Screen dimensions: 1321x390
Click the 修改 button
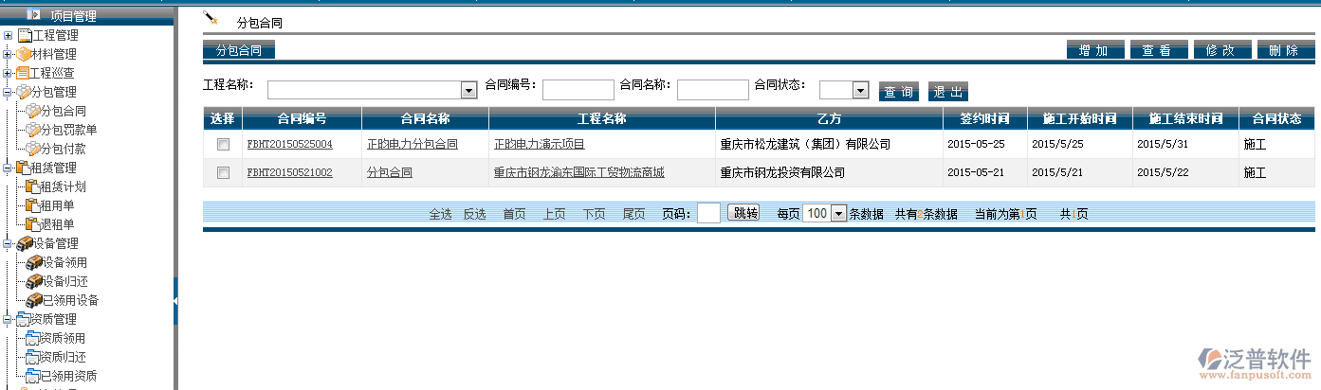point(1221,50)
